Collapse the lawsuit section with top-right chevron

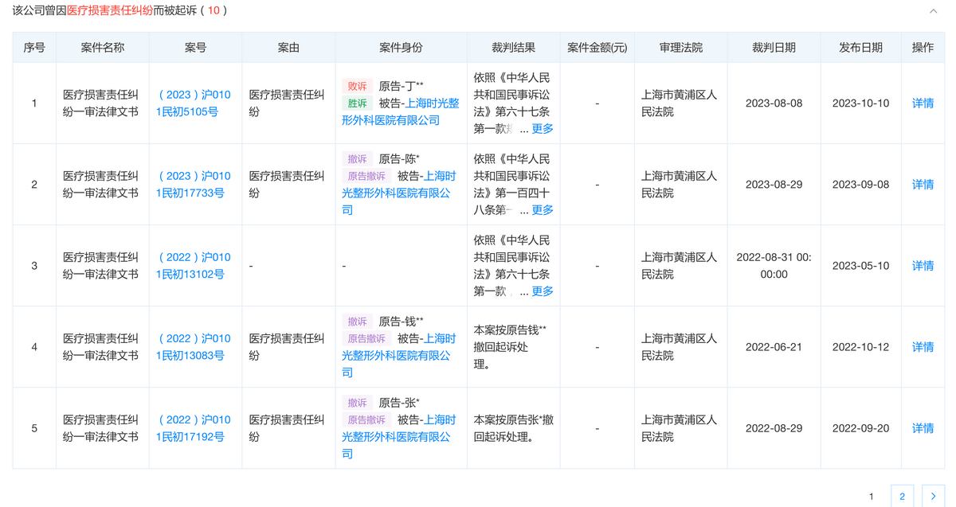coord(933,11)
